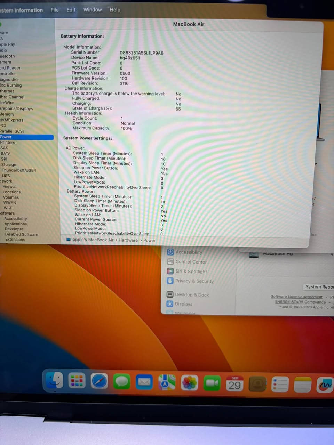The image size is (334, 445).
Task: Click the Condition value Normal
Action: point(128,123)
